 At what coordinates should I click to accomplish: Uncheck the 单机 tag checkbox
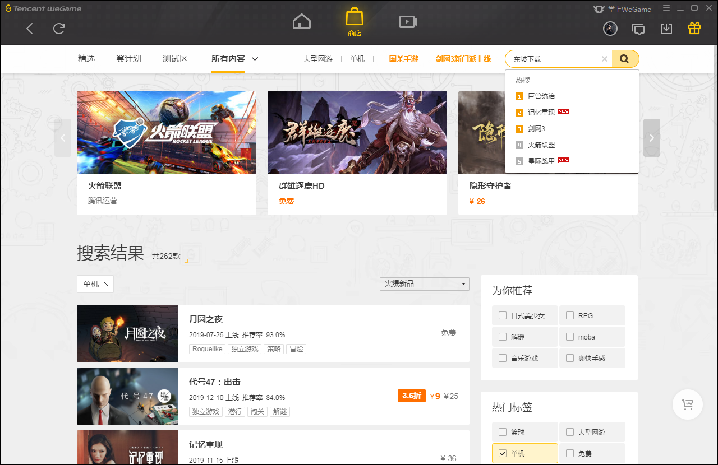503,453
